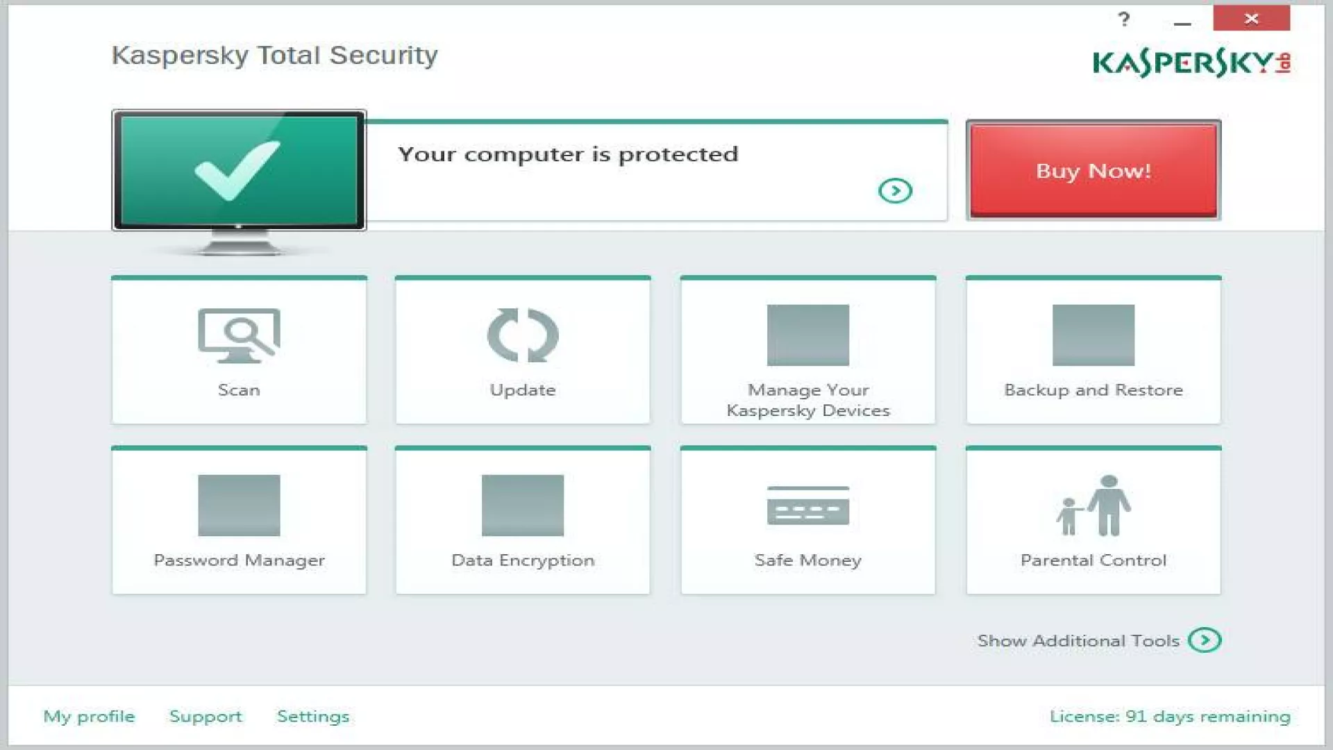Click the Update circular arrows icon
The image size is (1333, 750).
[523, 335]
